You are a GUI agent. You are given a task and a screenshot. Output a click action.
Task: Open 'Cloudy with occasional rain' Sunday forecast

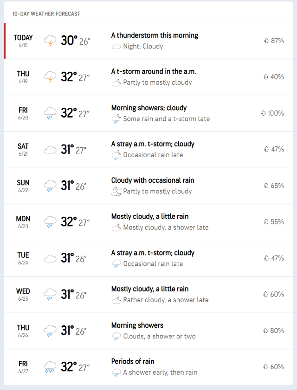pos(153,180)
